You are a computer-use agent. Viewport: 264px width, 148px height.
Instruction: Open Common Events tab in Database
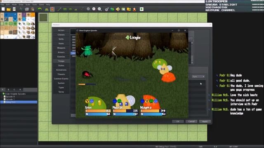point(61,79)
